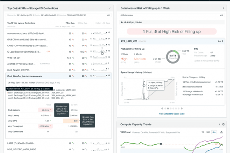
Task: Expand the Cust_NewCo_PAPP15 VM row
Action: [59, 70]
